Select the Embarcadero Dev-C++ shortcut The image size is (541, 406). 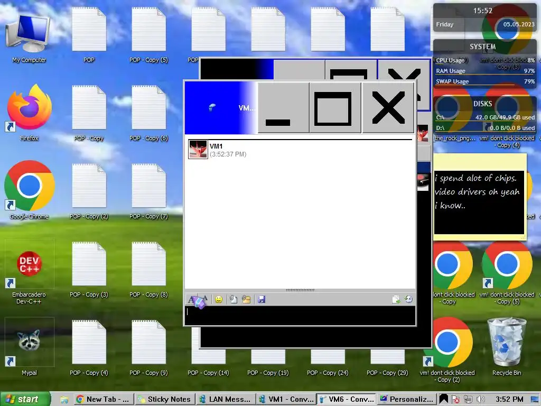29,272
